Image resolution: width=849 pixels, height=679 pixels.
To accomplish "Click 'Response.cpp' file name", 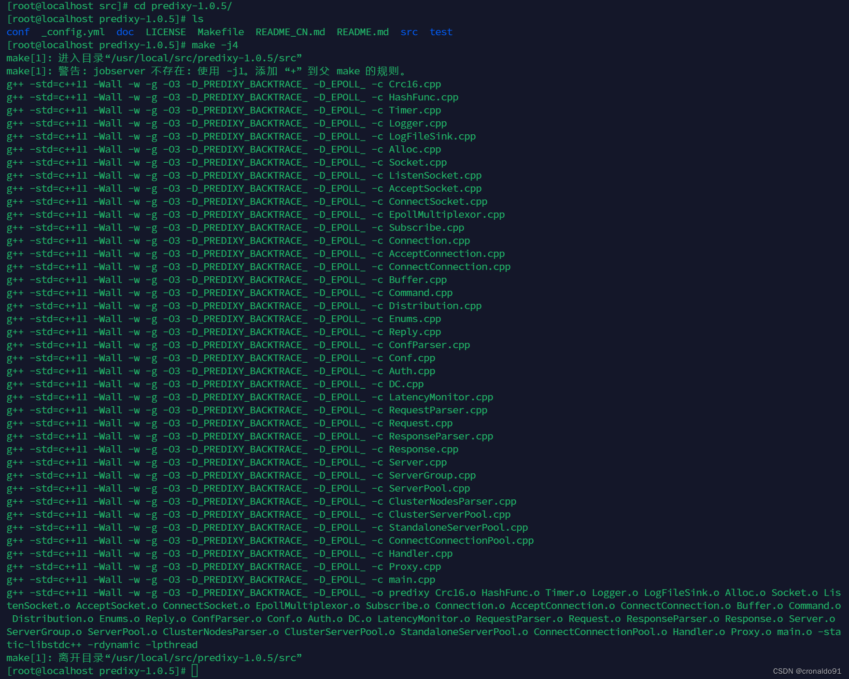I will coord(424,449).
